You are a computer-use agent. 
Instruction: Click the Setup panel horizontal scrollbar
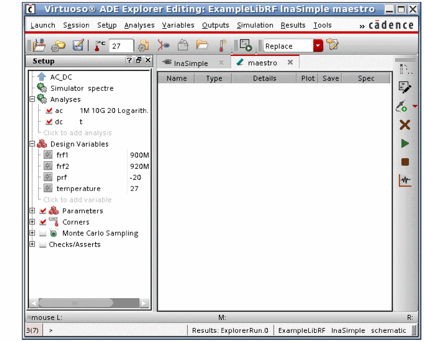[x=88, y=303]
